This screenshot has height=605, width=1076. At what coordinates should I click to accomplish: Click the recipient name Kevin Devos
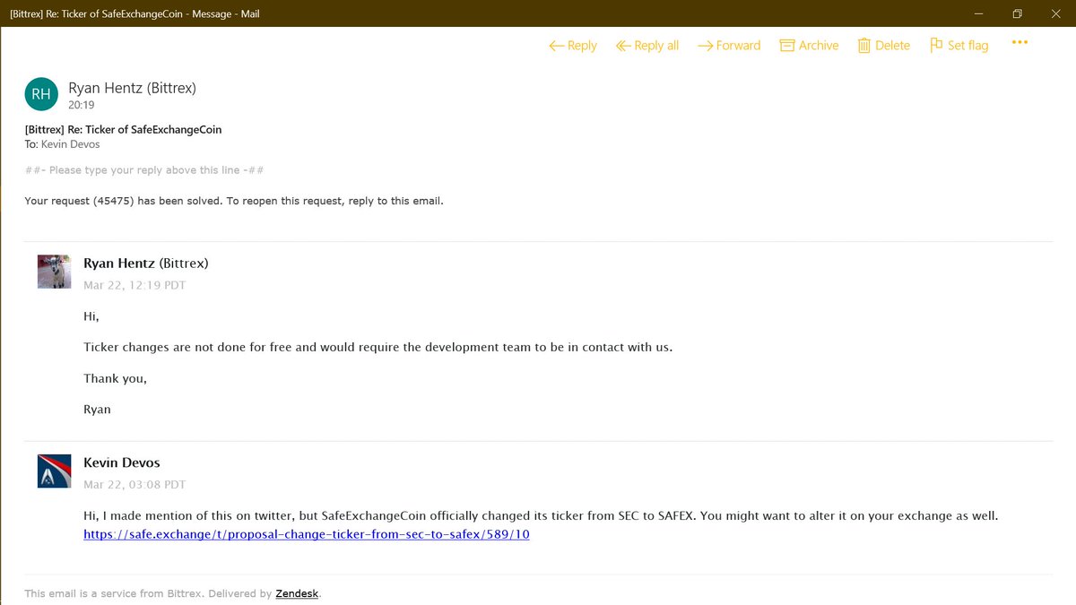[71, 143]
